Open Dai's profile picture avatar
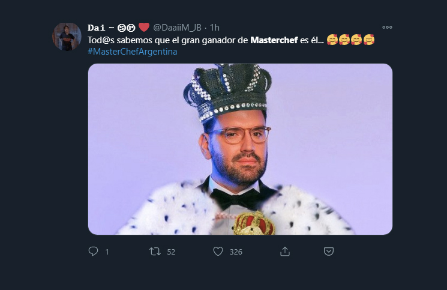Screen dimensions: 447x290 point(67,37)
